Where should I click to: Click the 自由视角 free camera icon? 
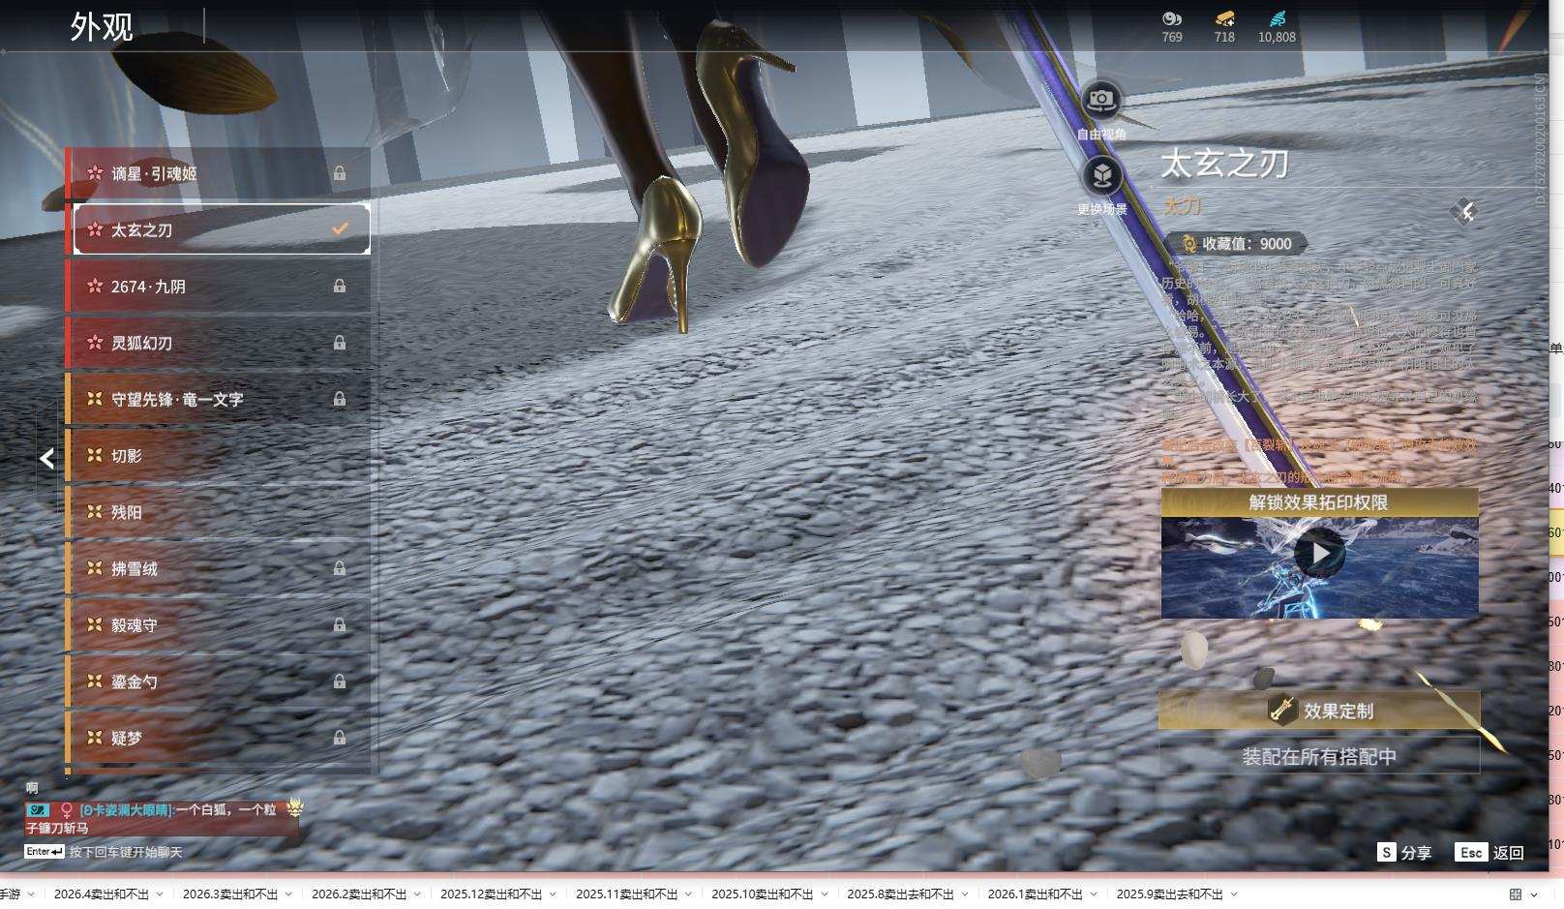tap(1100, 100)
